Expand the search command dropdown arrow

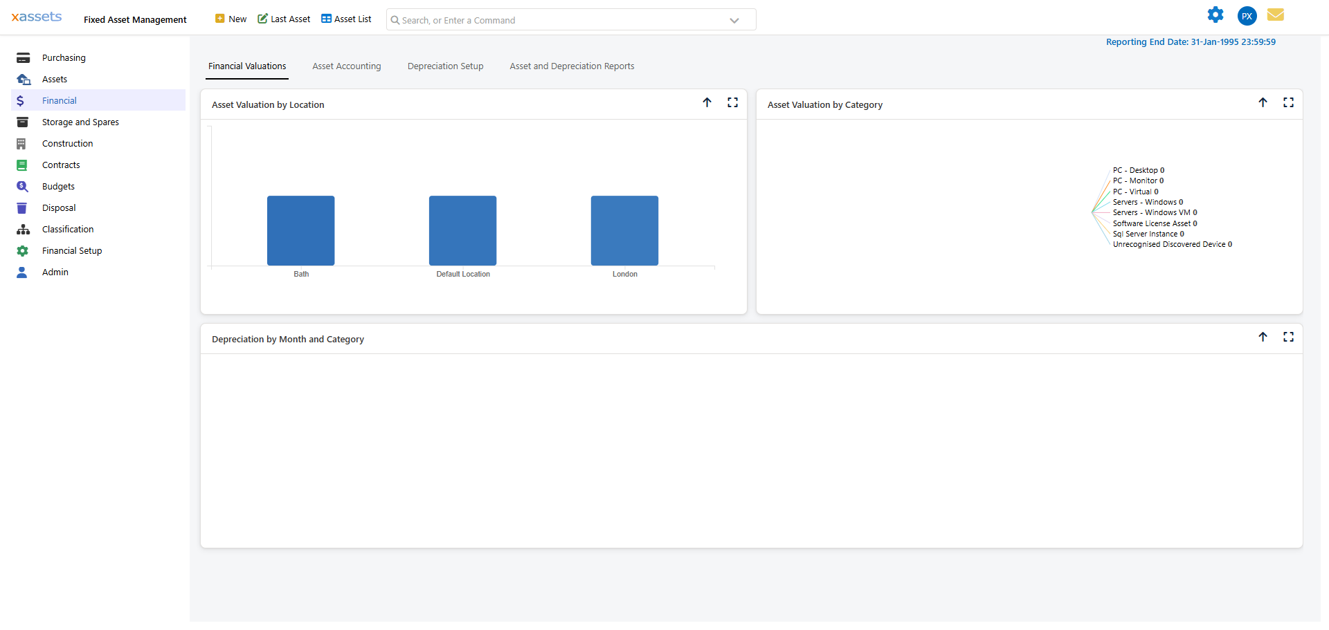tap(734, 20)
